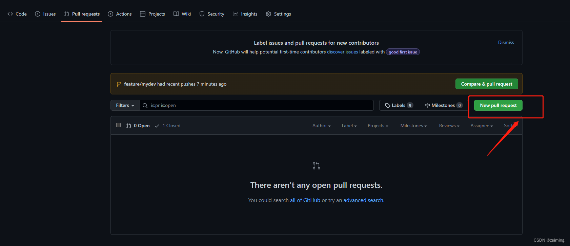The width and height of the screenshot is (570, 246).
Task: Open the Projects tab
Action: [x=152, y=14]
